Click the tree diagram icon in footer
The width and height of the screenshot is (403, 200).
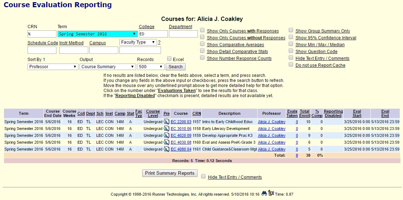pyautogui.click(x=271, y=194)
